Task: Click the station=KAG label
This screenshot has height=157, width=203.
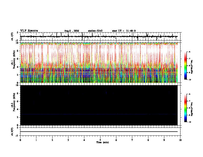Action: pos(95,31)
